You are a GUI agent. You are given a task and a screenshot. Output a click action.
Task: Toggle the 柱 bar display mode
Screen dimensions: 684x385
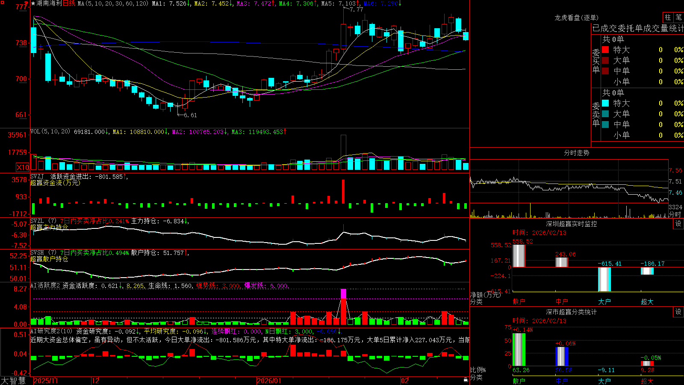pyautogui.click(x=668, y=17)
